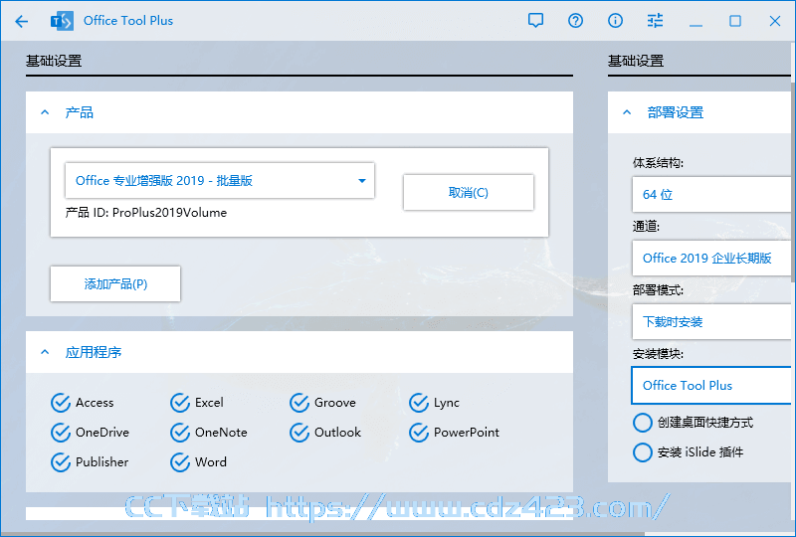Maximize the Office Tool Plus window
The image size is (796, 537).
click(x=735, y=21)
